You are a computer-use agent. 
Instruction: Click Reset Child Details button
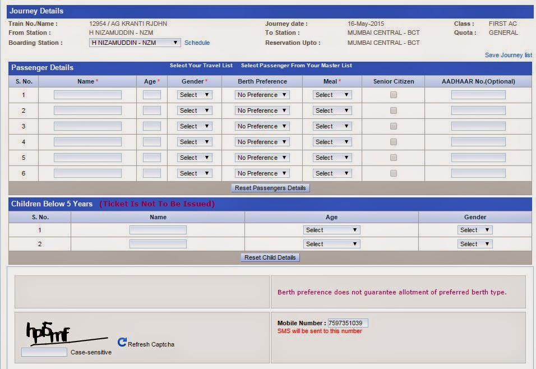tap(270, 257)
